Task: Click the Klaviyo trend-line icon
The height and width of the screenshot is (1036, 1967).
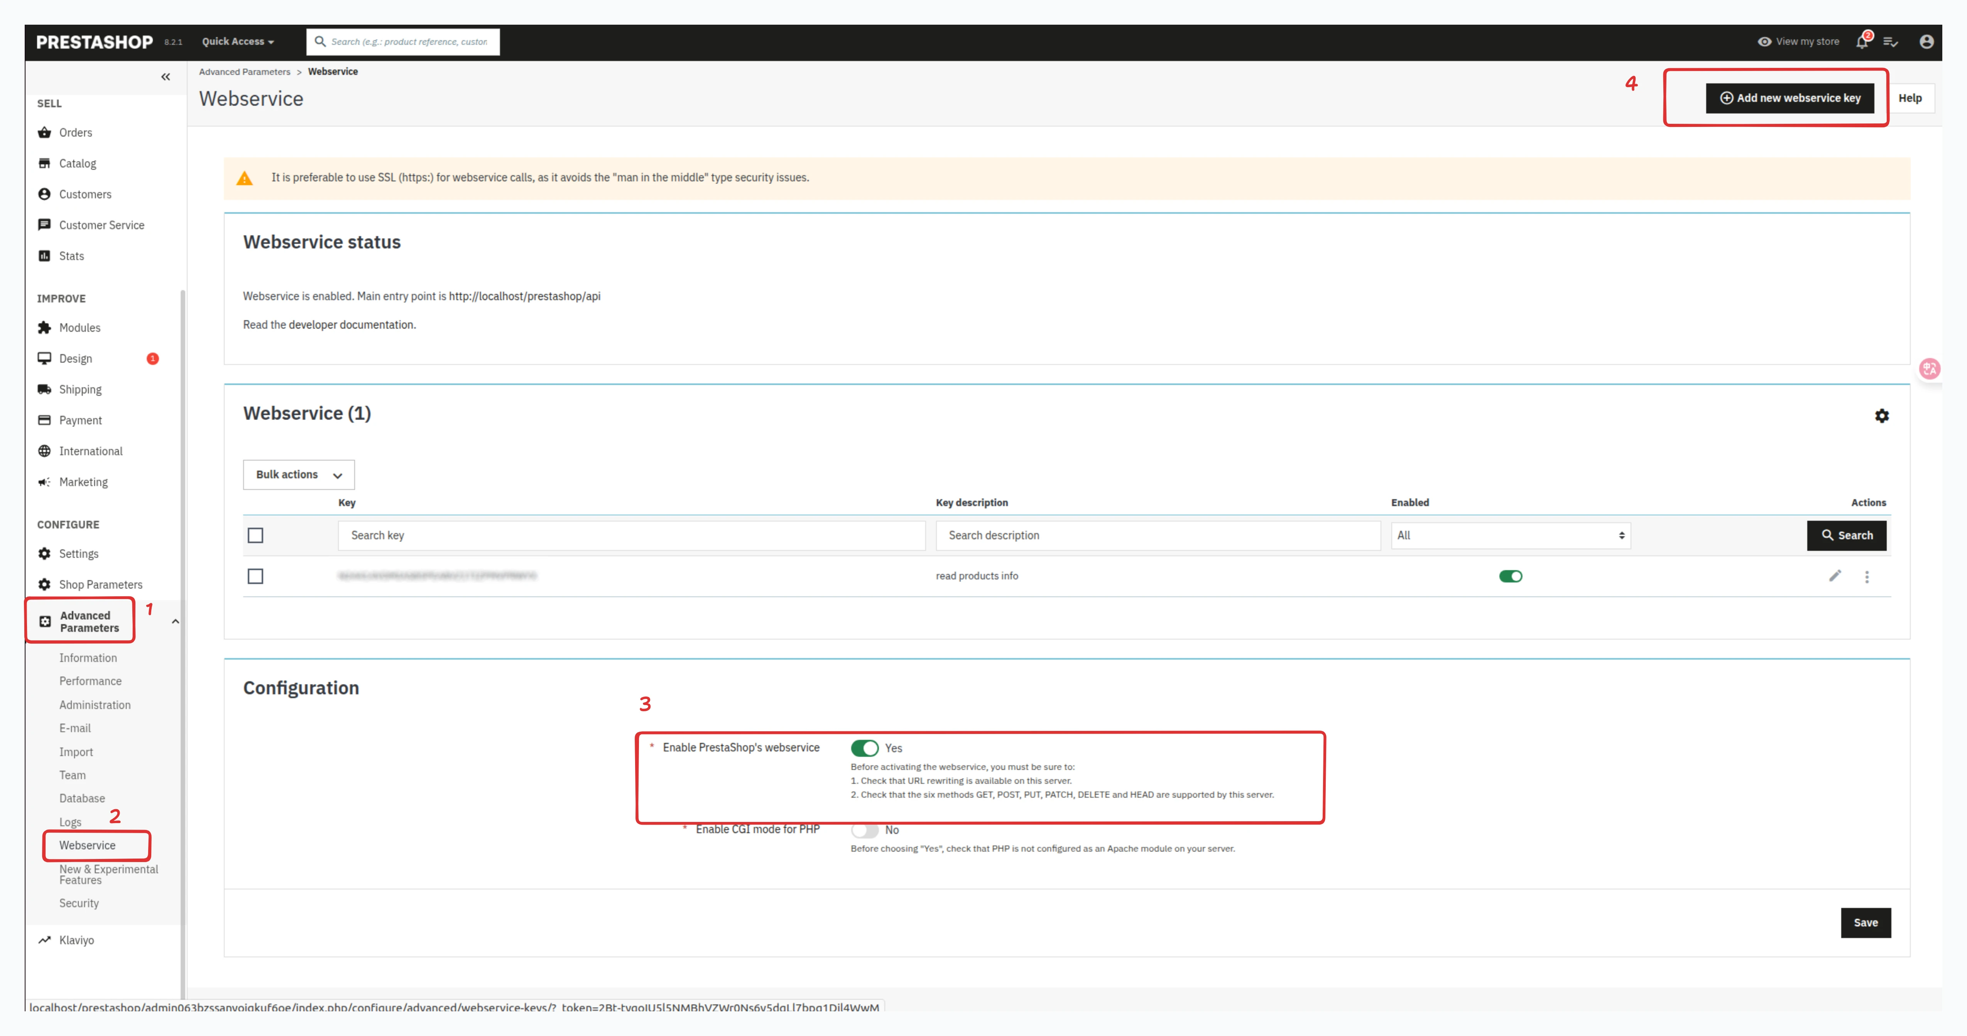Action: click(44, 940)
